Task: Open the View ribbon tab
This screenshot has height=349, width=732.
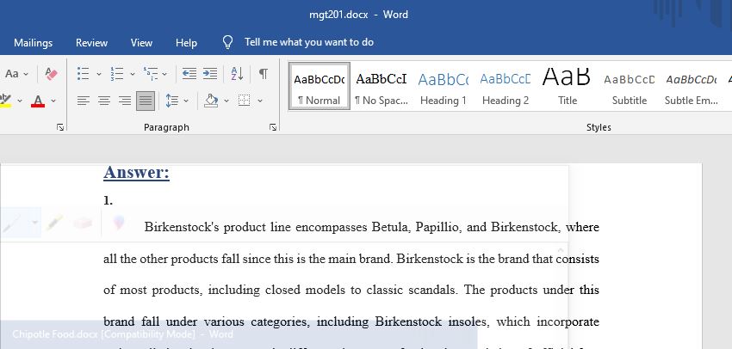Action: (x=141, y=42)
